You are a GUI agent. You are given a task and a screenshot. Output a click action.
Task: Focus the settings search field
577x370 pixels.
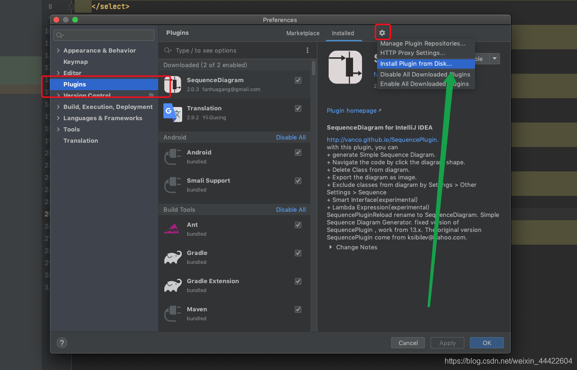tap(104, 35)
